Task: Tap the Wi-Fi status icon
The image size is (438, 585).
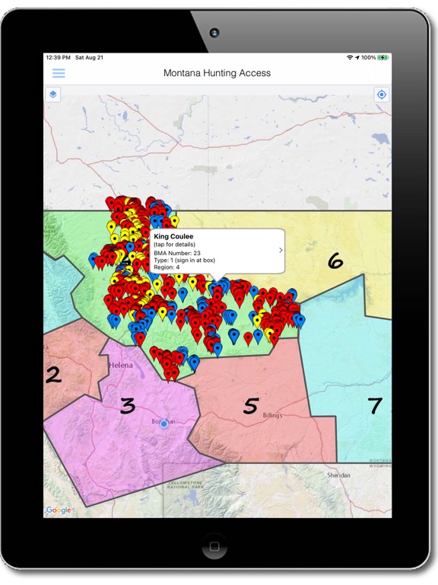Action: coord(350,57)
